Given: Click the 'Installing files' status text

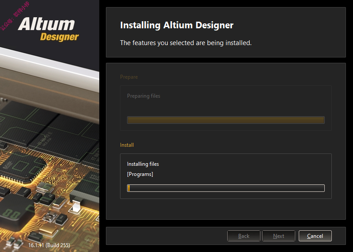Looking at the screenshot, I should (x=143, y=164).
